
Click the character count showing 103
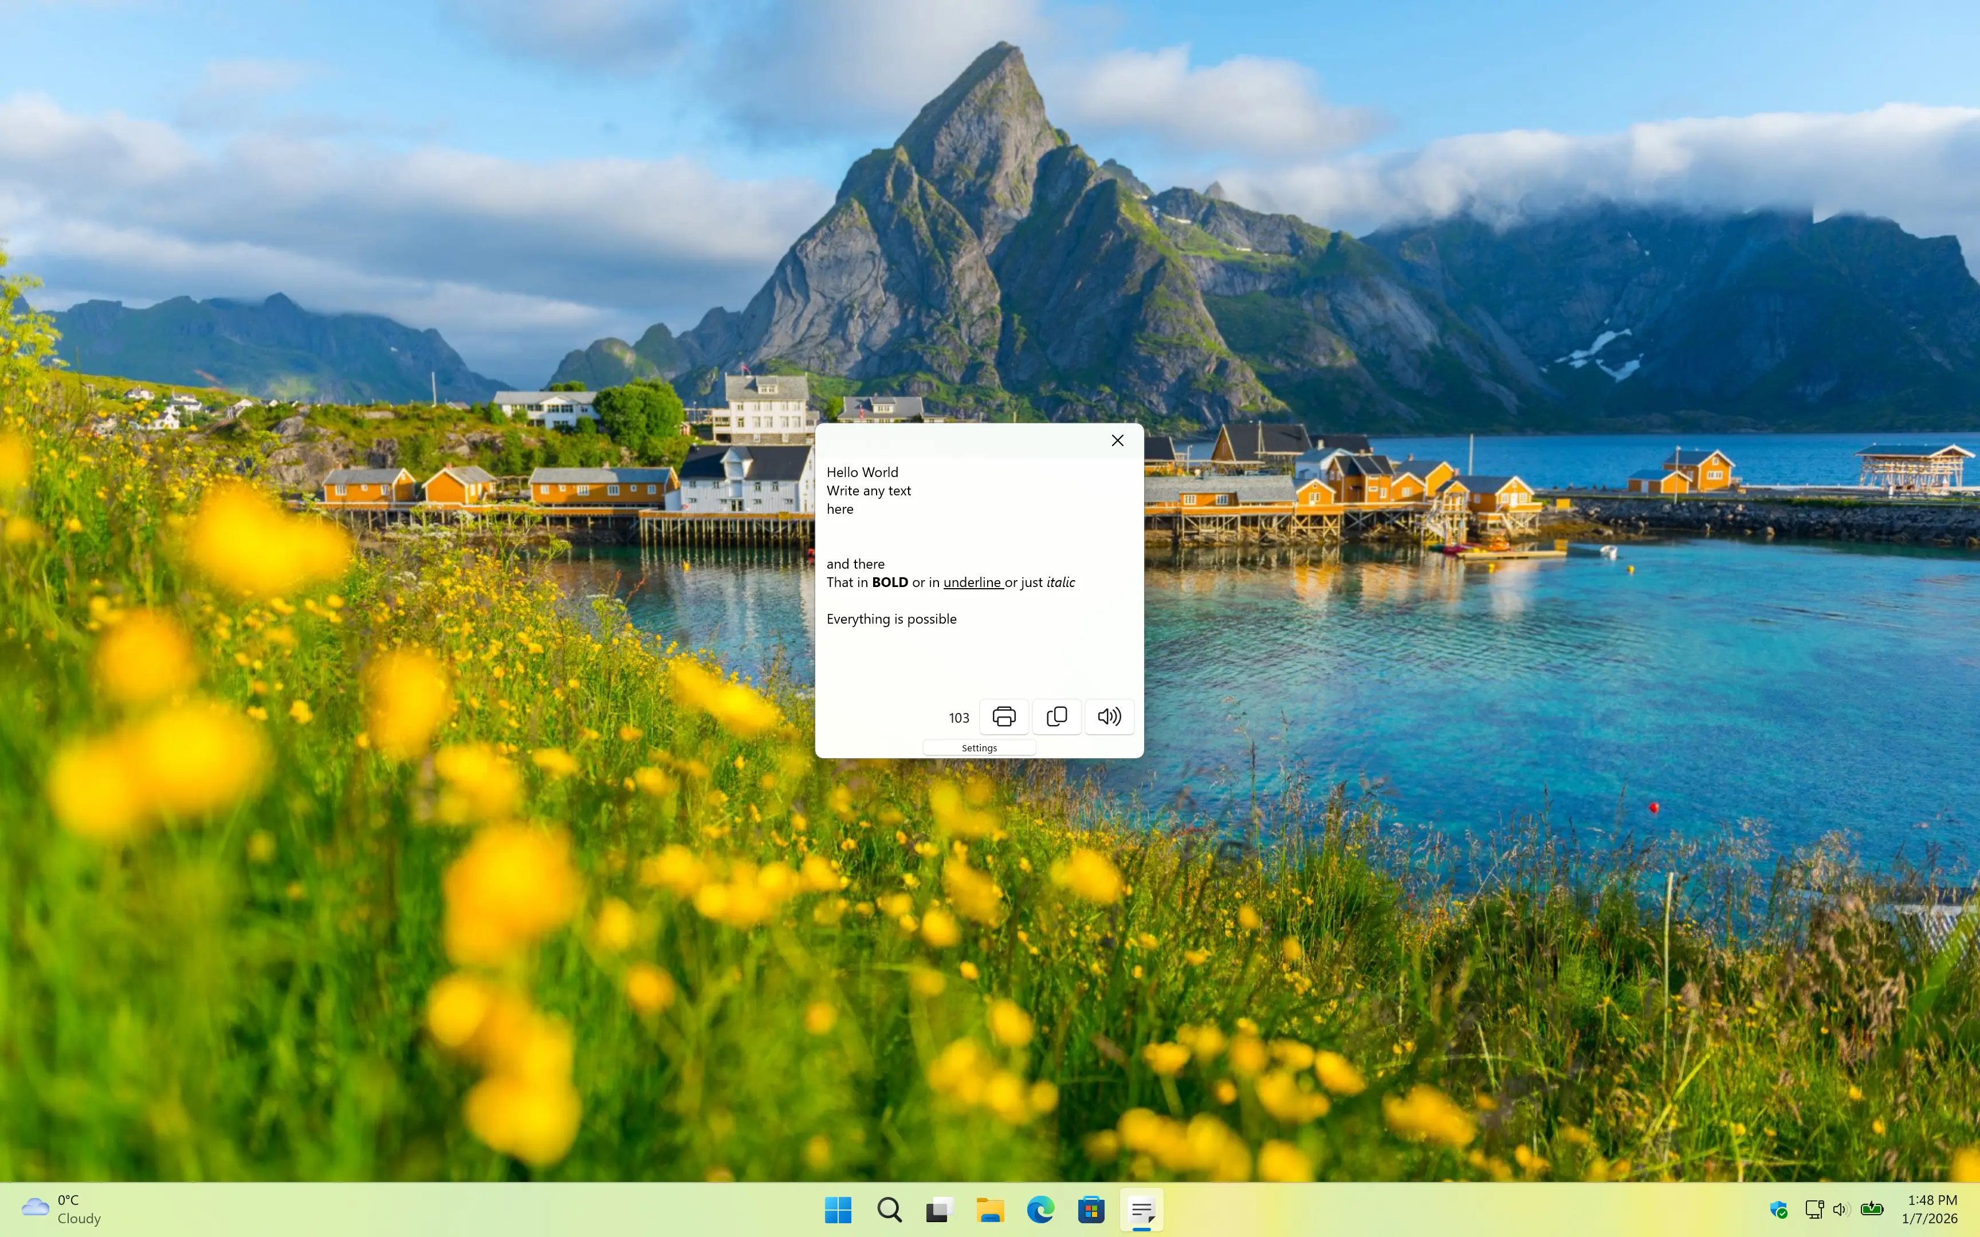pos(958,716)
